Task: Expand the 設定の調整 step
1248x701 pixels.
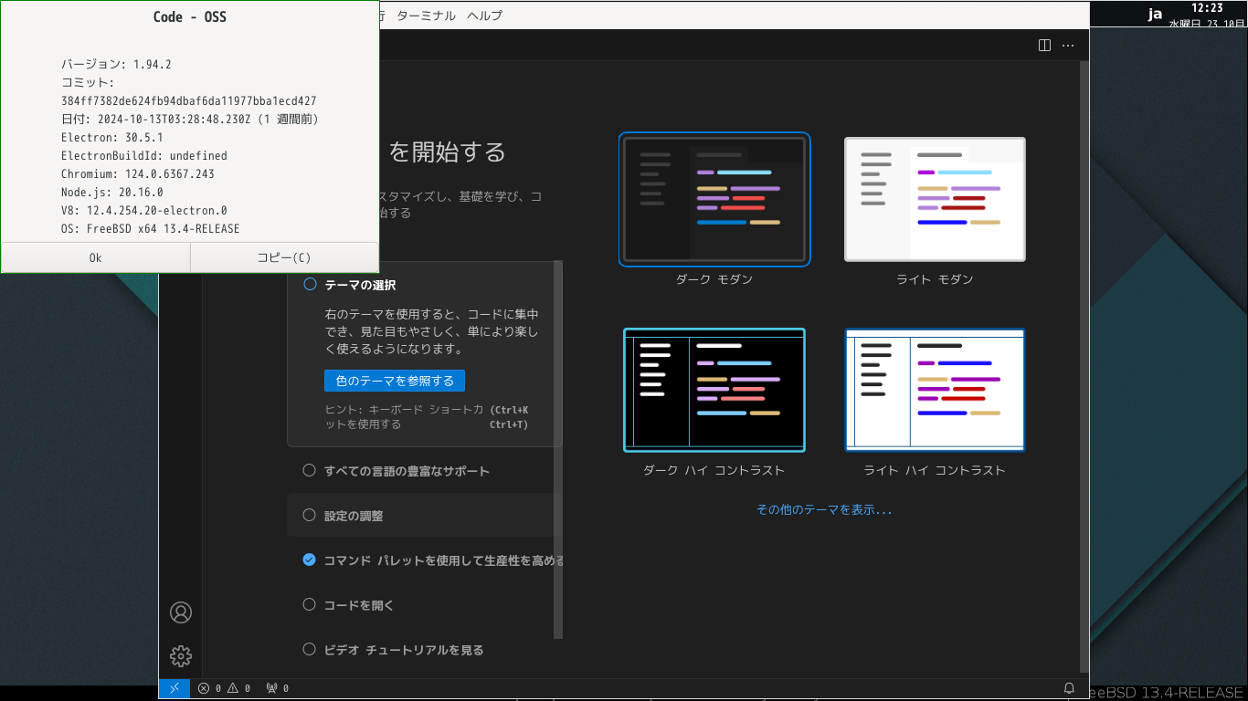Action: tap(354, 516)
